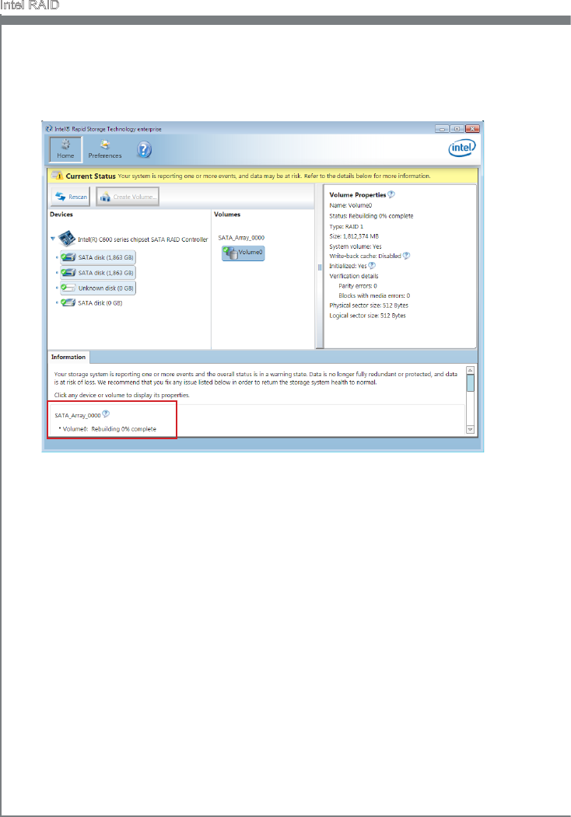Screen dimensions: 571x817
Task: Select Volume0 in the Volumes pane
Action: point(243,253)
